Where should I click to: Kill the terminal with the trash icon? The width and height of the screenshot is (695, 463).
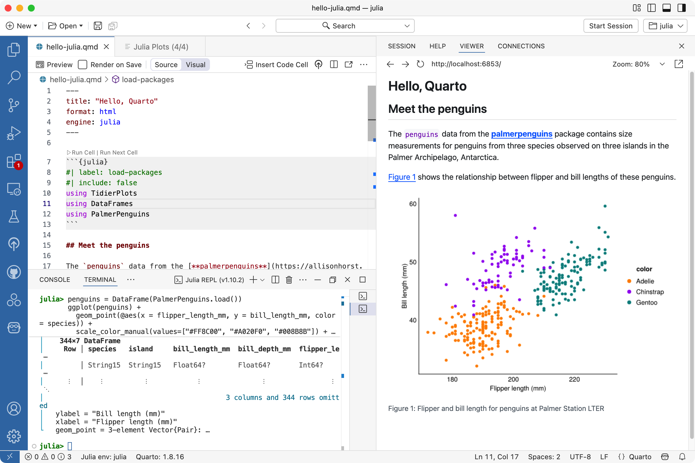(x=289, y=280)
